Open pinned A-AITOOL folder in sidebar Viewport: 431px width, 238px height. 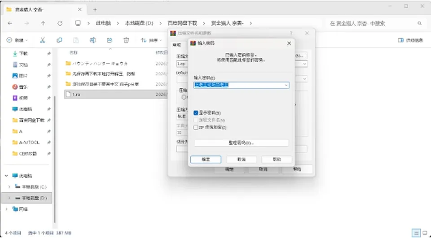click(x=26, y=143)
